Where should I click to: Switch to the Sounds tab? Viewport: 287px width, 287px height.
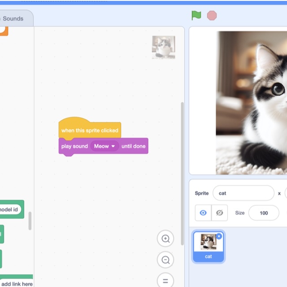(x=13, y=18)
